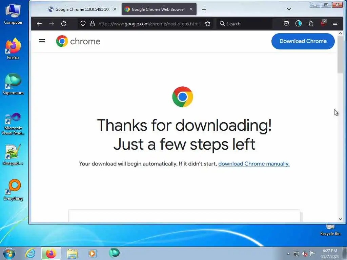347x260 pixels.
Task: Minimize the Firefox window
Action: tap(315, 5)
